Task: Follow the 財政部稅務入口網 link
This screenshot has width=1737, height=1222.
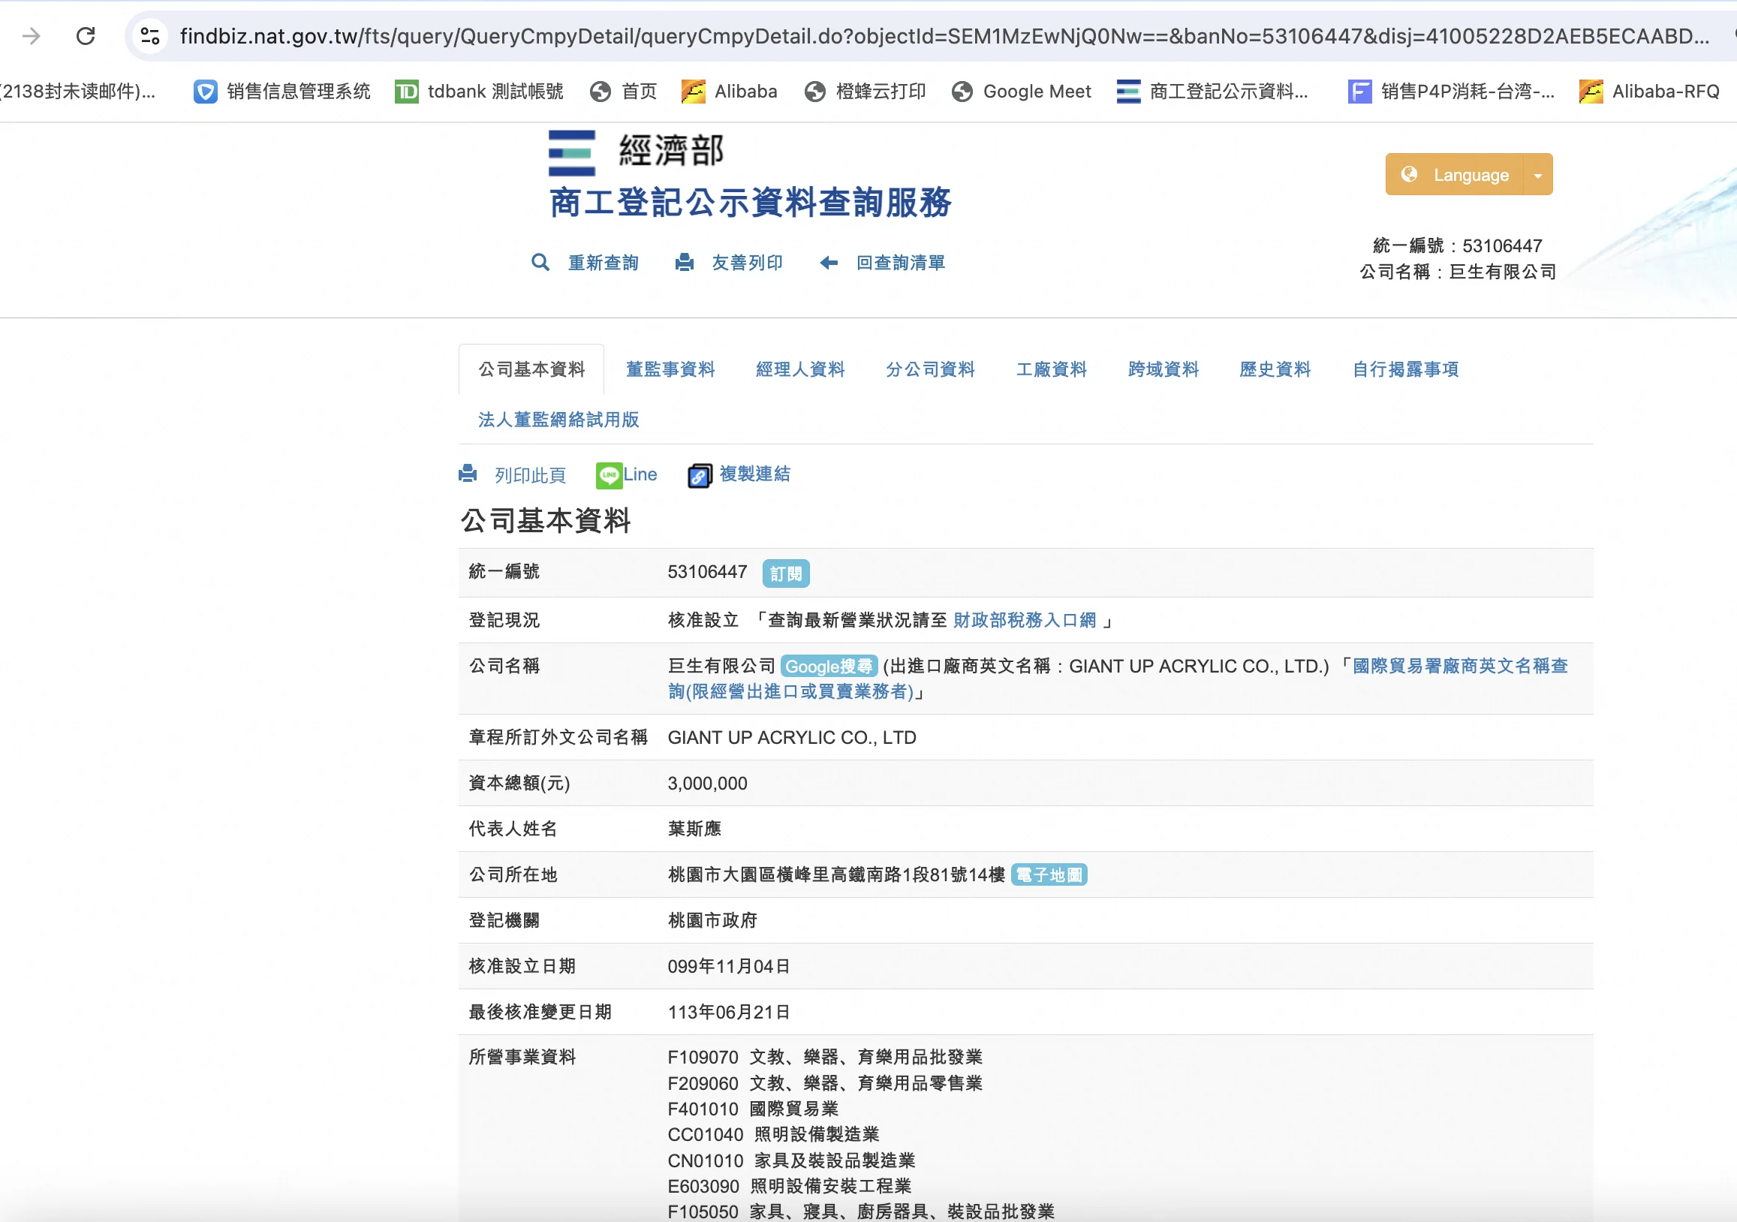Action: tap(1025, 621)
